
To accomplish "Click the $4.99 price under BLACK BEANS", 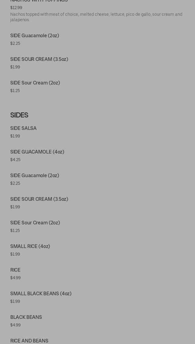I will point(15,325).
